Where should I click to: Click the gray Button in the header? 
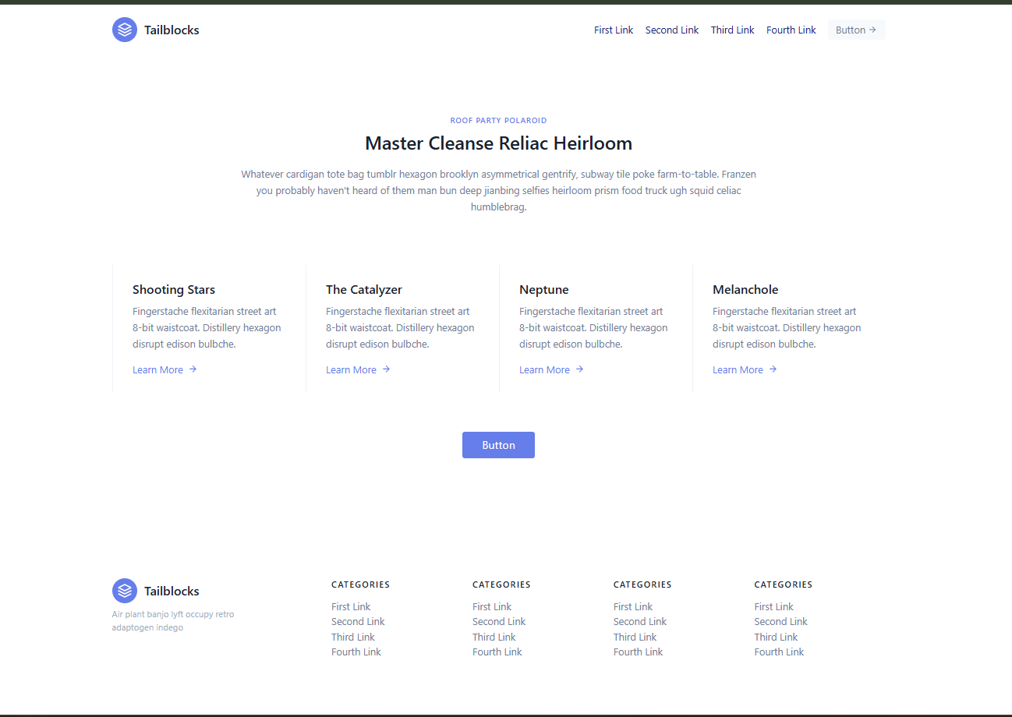[856, 30]
